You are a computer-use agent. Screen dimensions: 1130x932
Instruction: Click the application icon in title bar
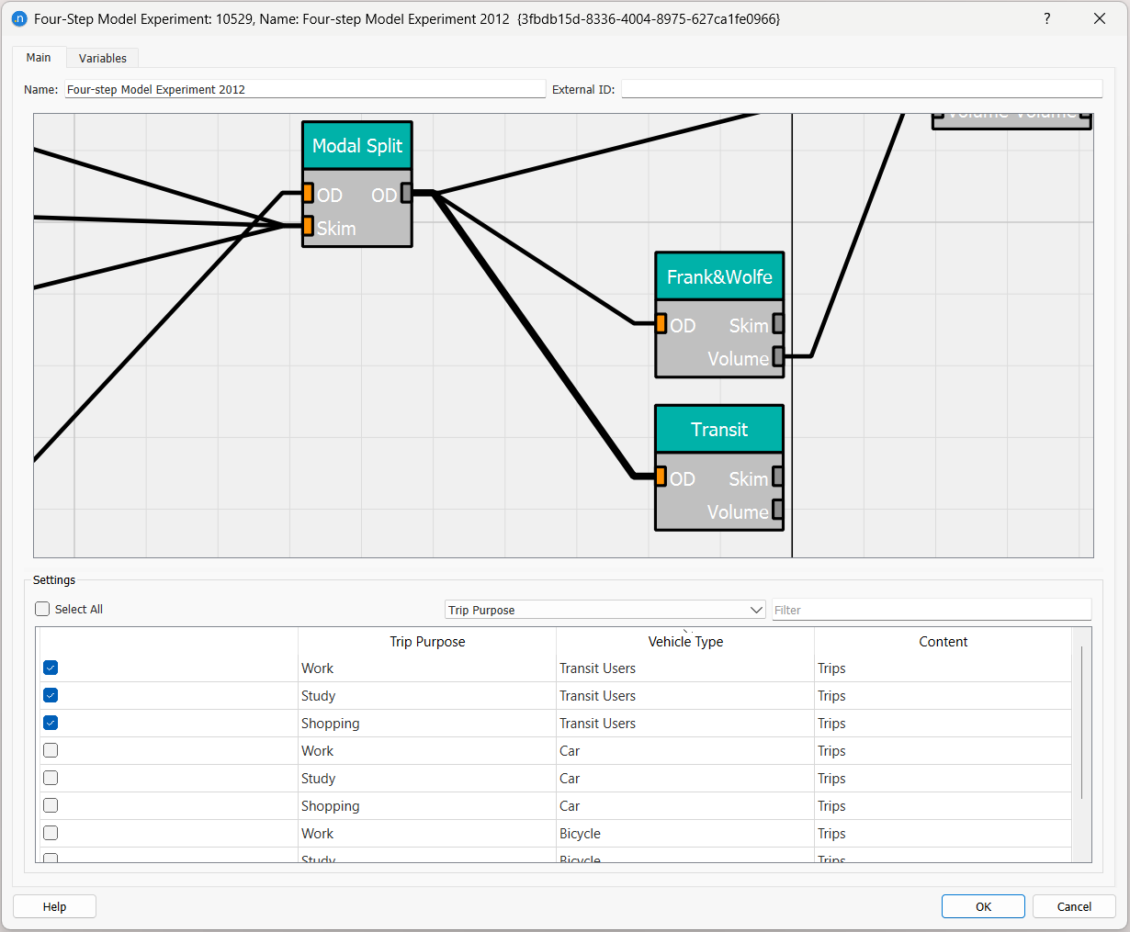[19, 18]
